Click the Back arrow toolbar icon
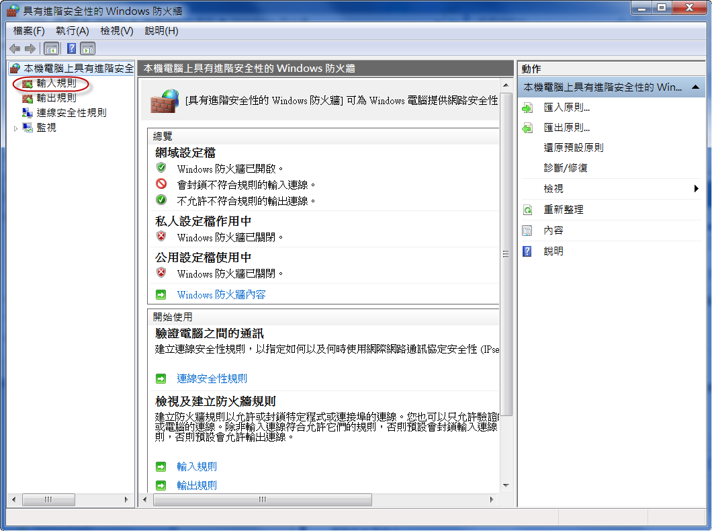The image size is (712, 531). point(15,48)
